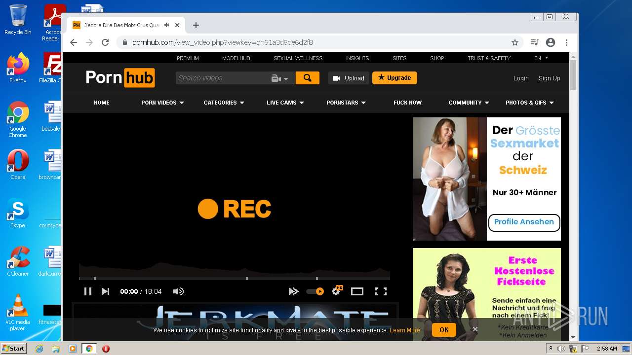Open the EN language dropdown
Image resolution: width=632 pixels, height=355 pixels.
coord(541,58)
